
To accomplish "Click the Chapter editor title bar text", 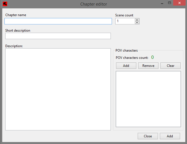I will 94,4.
